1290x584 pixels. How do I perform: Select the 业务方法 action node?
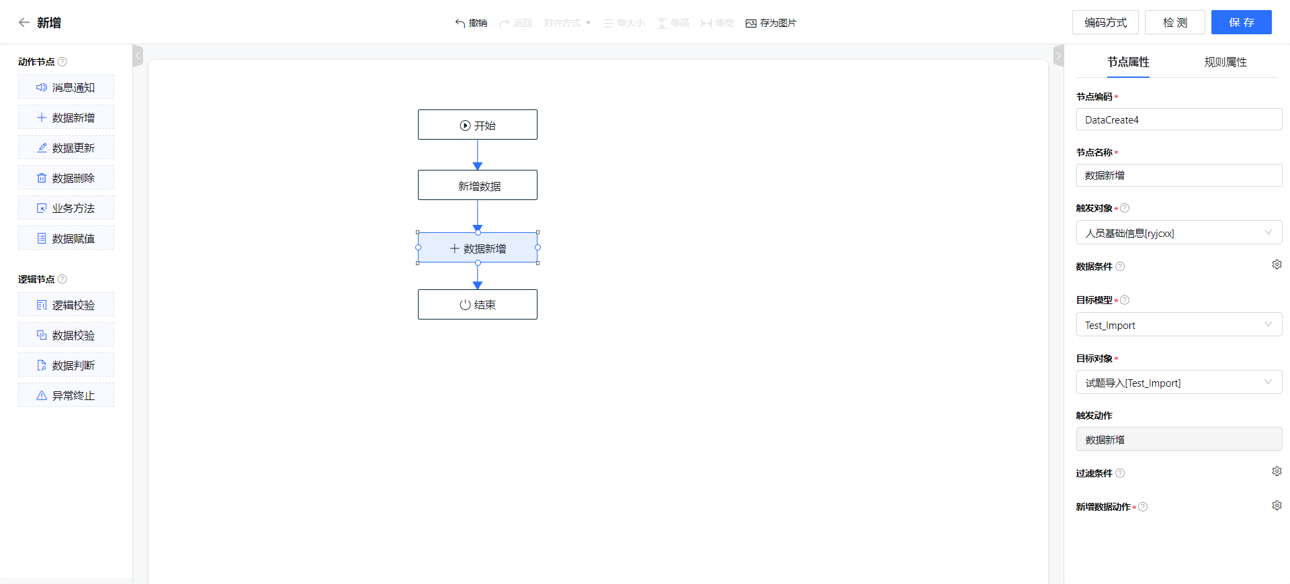[x=66, y=208]
